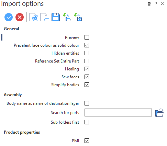Screen dimensions: 167x146
Task: Enable the Preview checkbox
Action: [x=87, y=37]
